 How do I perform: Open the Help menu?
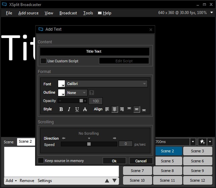pos(105,13)
